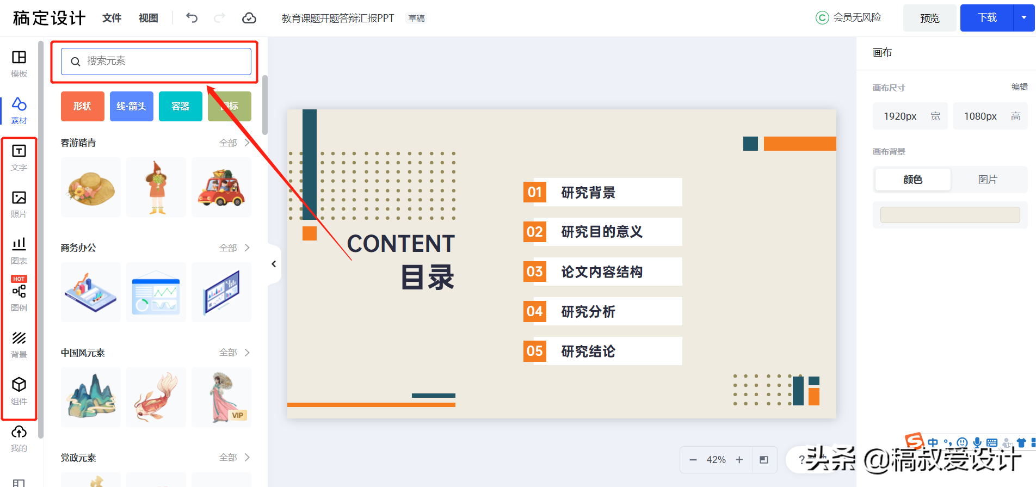Click the Sogou microphone voice input icon

tap(977, 442)
